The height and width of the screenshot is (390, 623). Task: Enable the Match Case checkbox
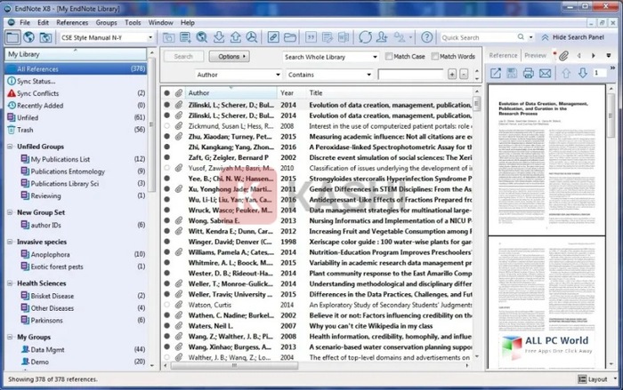point(389,56)
